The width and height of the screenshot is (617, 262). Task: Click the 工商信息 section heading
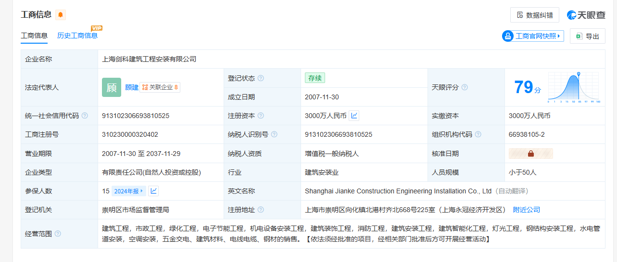[36, 14]
